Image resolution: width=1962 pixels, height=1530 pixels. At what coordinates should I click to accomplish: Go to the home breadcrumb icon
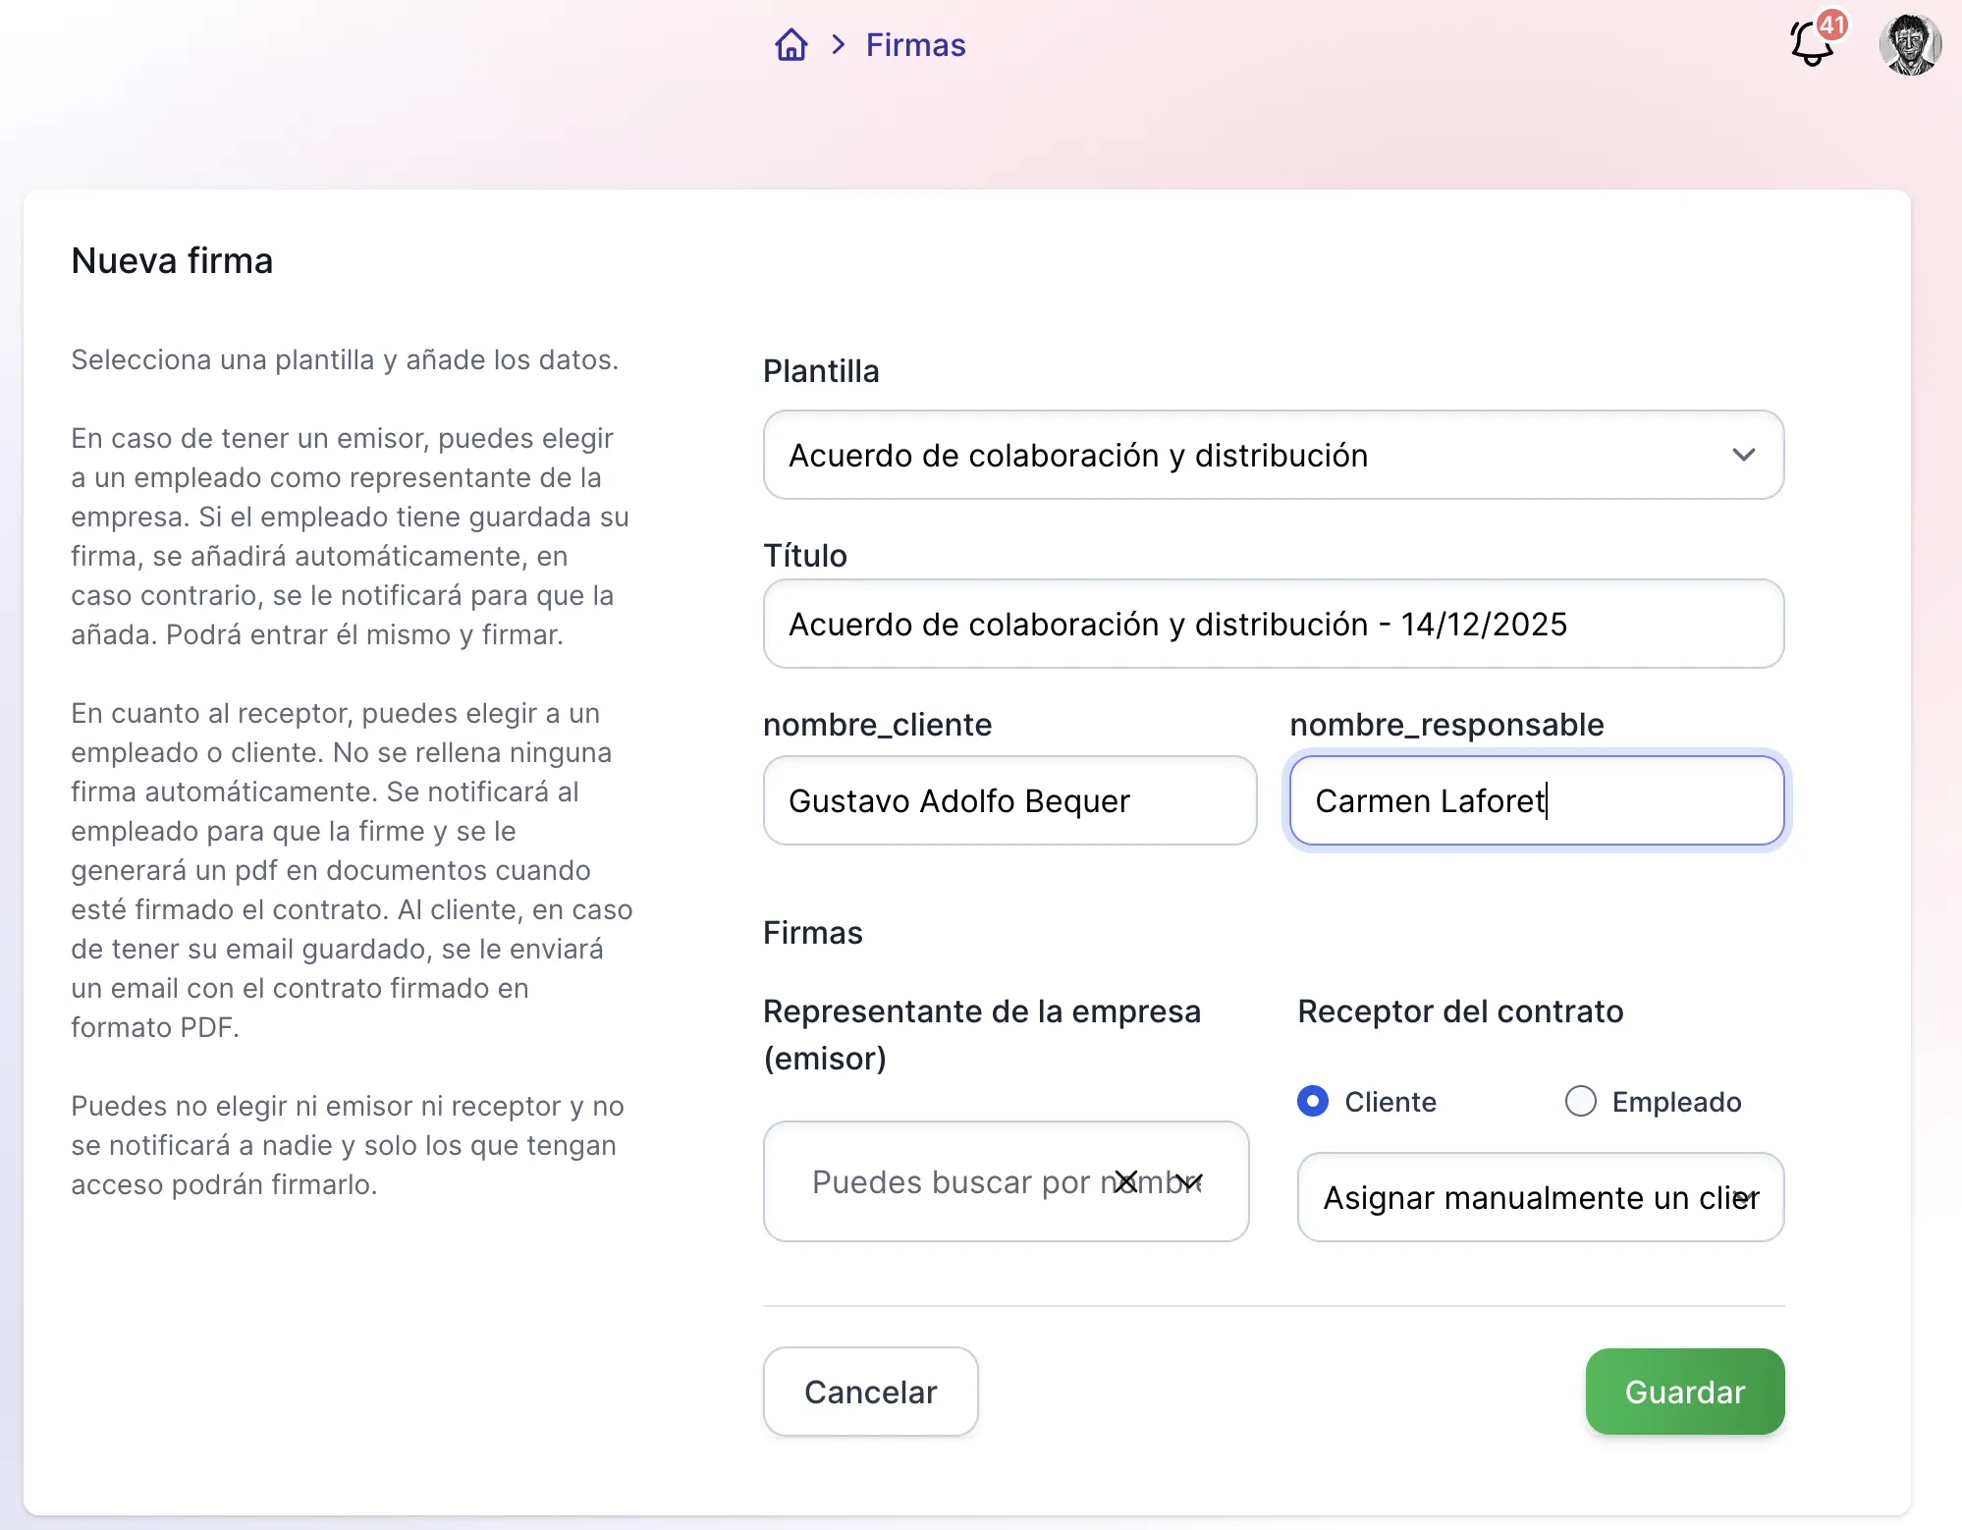(x=790, y=45)
